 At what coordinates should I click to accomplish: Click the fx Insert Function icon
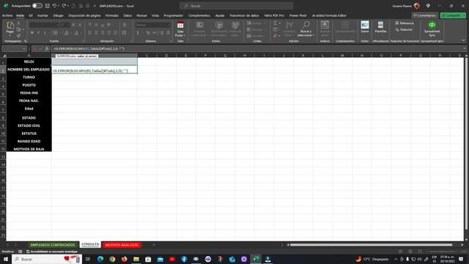(x=47, y=49)
